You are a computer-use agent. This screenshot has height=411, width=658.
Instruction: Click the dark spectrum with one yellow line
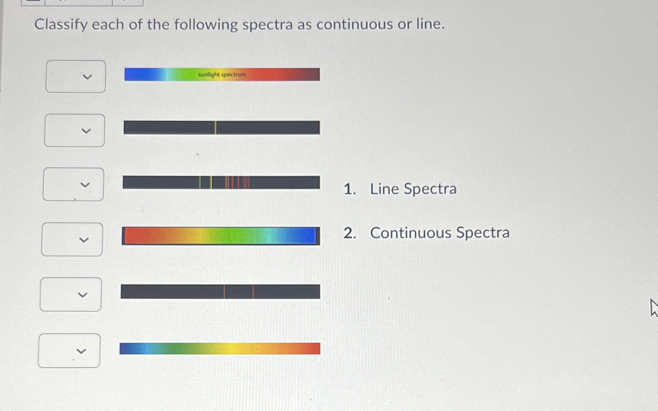[x=221, y=128]
